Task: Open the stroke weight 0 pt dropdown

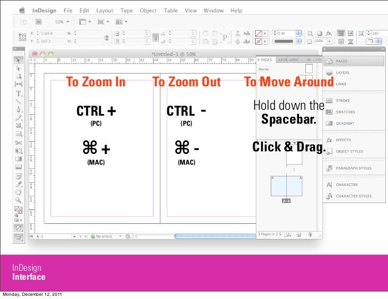Action: 298,33
